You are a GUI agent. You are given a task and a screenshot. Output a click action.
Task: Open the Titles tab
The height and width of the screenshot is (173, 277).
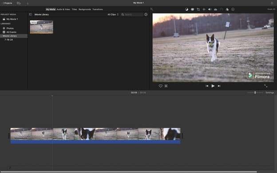click(x=74, y=9)
